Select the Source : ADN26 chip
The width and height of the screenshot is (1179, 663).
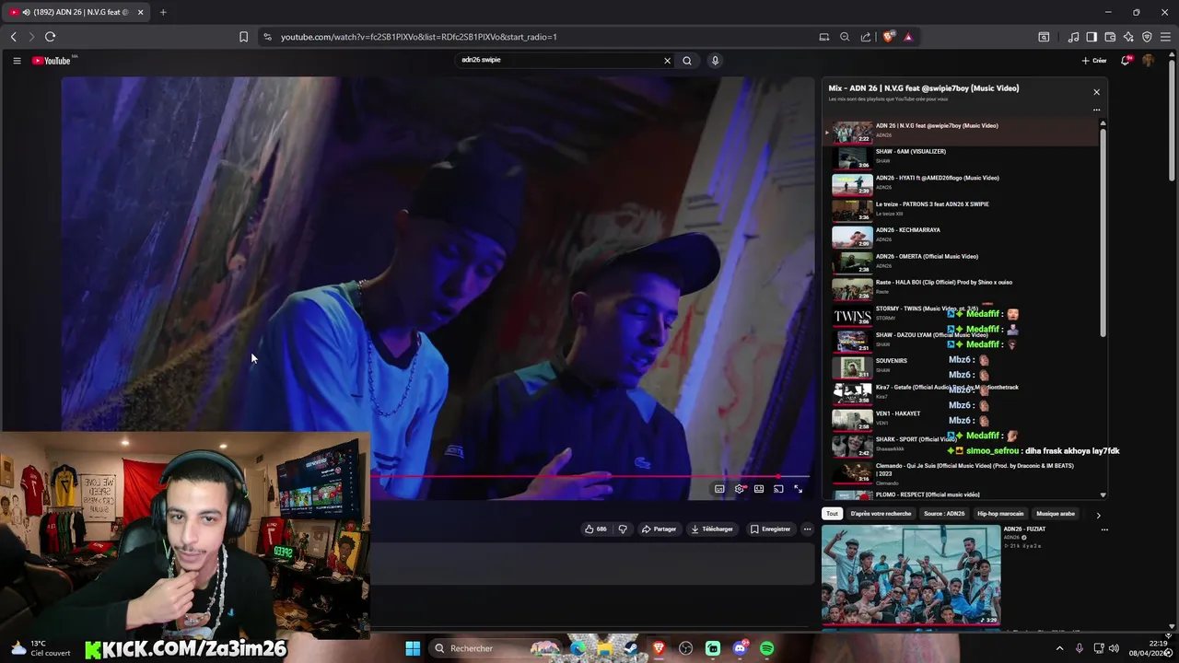(944, 514)
